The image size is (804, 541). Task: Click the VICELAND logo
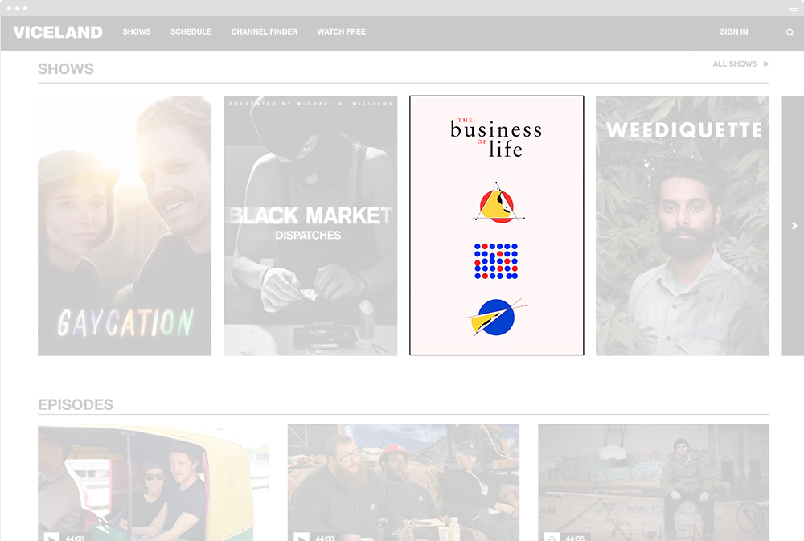pyautogui.click(x=58, y=32)
